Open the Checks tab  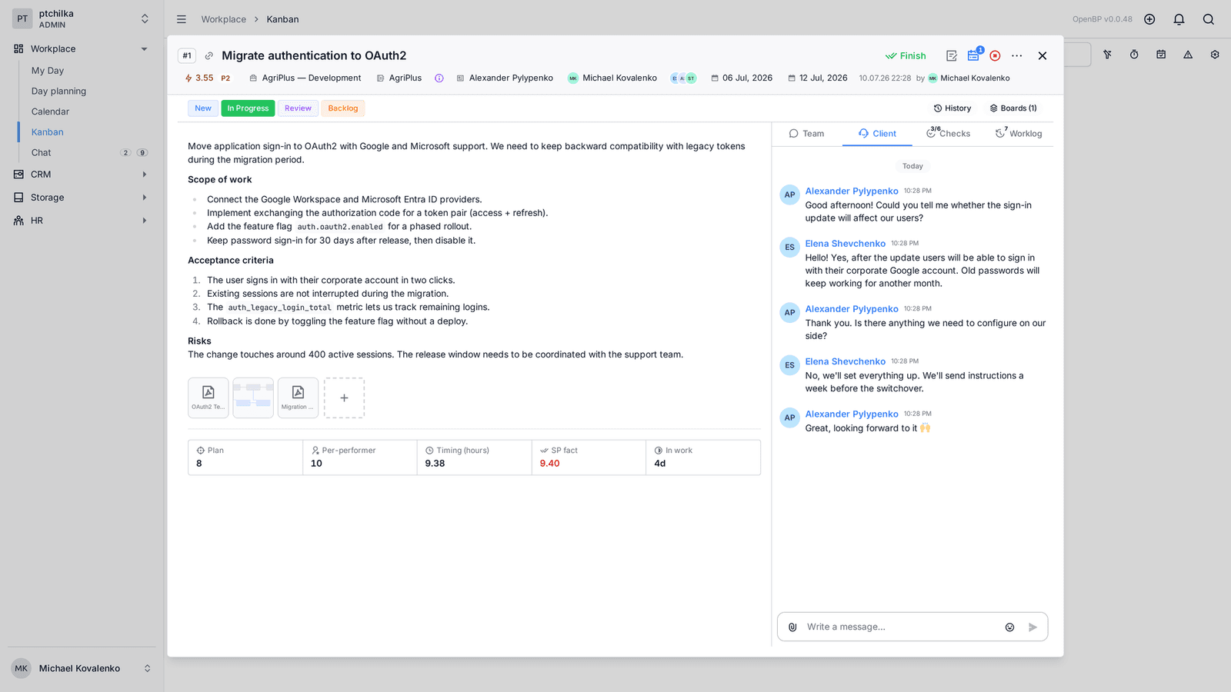pyautogui.click(x=948, y=134)
